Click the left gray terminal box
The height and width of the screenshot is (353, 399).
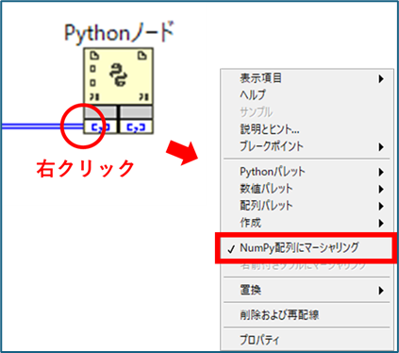coord(100,112)
